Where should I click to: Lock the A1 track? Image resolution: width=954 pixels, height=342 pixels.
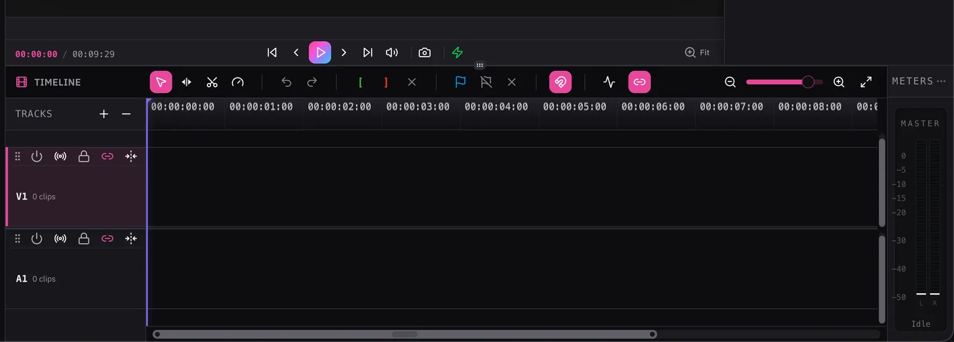(x=84, y=238)
